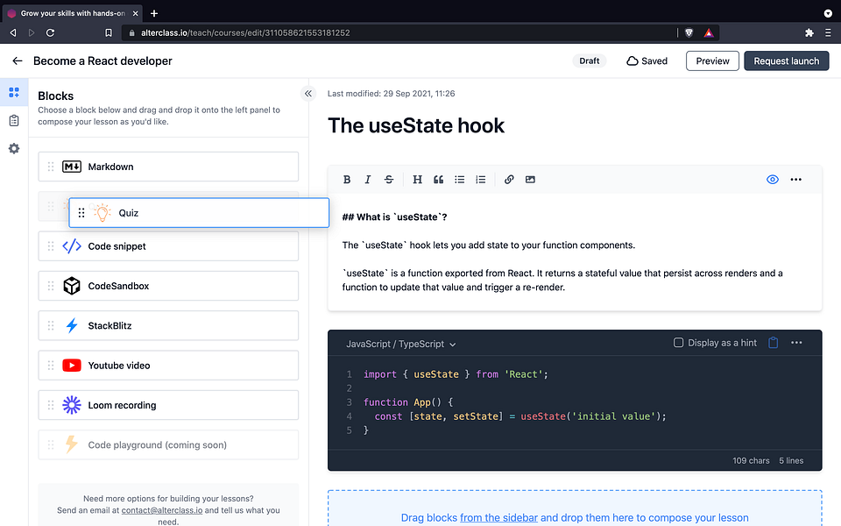Click the Bold formatting icon
The image size is (841, 526).
click(x=347, y=179)
